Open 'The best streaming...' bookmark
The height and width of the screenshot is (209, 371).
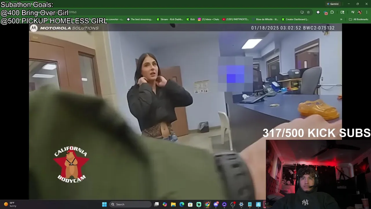[x=139, y=19]
